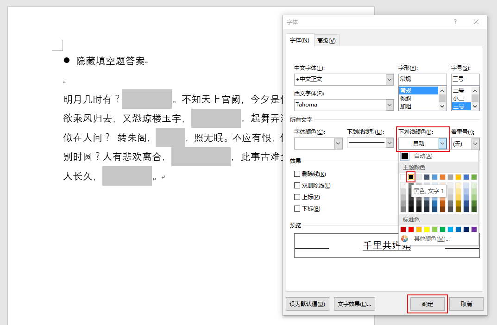Click the gray blank after 明月几时有？
This screenshot has width=497, height=325.
[147, 99]
